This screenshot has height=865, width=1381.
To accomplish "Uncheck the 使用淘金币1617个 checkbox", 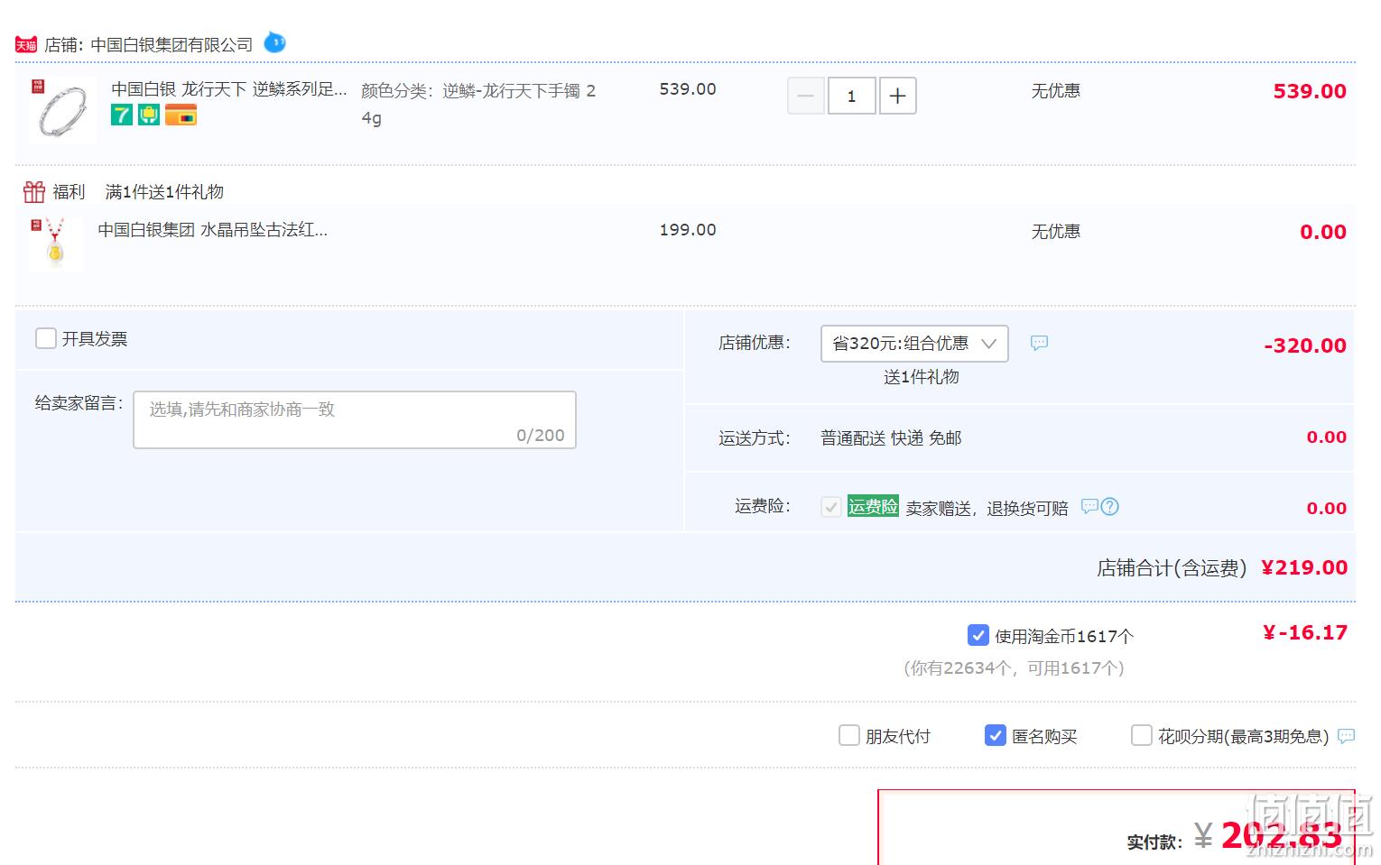I will [978, 635].
